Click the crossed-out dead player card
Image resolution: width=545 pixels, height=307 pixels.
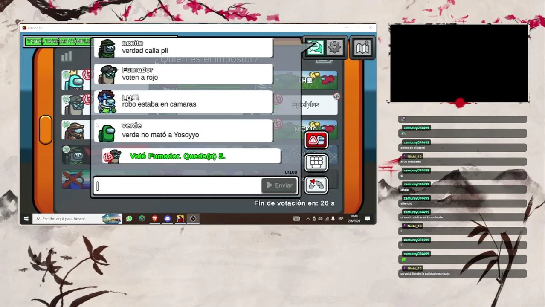point(76,179)
